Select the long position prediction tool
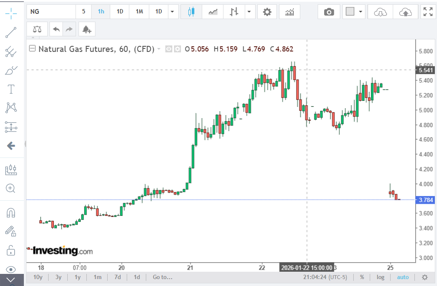437x286 pixels. pyautogui.click(x=11, y=127)
